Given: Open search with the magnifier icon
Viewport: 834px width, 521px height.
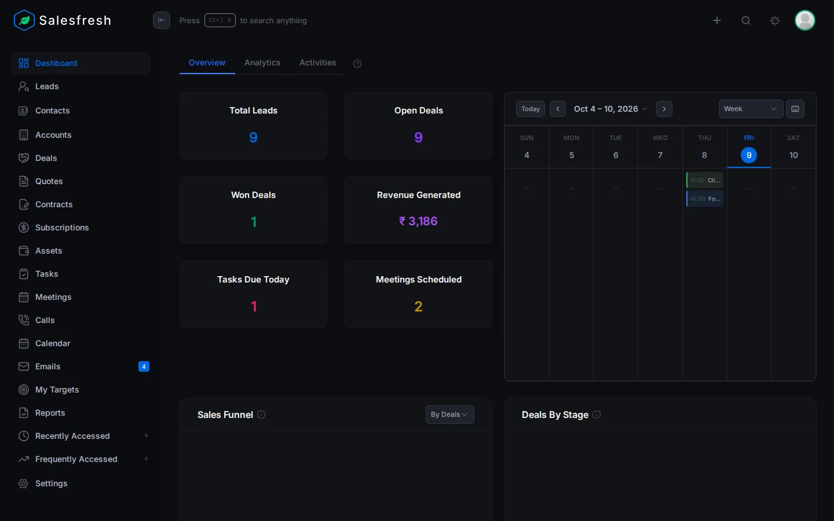Looking at the screenshot, I should coord(746,20).
